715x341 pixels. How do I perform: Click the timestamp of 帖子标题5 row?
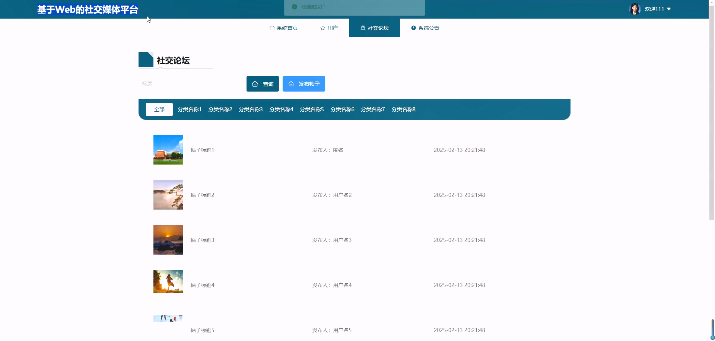point(459,330)
